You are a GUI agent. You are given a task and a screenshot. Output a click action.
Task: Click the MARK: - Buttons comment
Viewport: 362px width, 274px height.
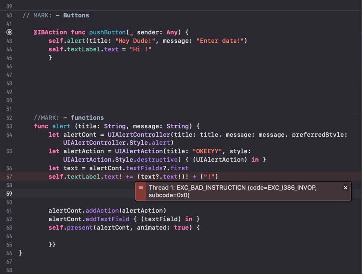pyautogui.click(x=56, y=16)
